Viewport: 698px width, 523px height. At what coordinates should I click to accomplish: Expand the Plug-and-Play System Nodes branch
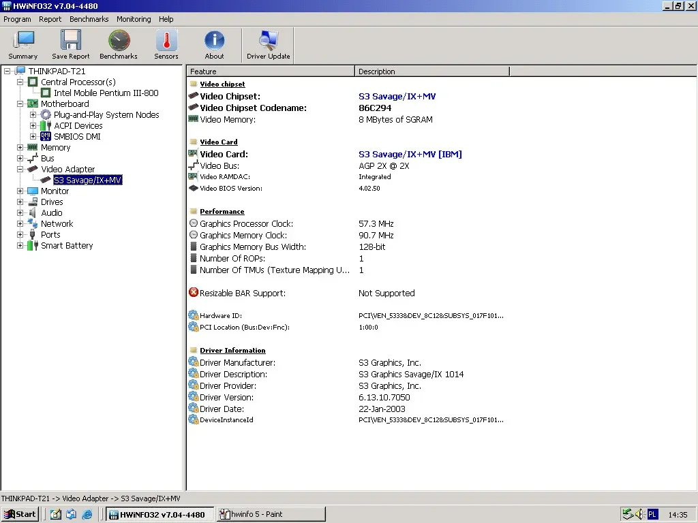pos(33,114)
